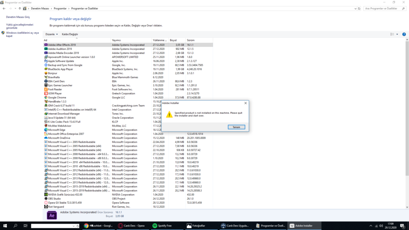Show hidden system tray icons
Image resolution: width=409 pixels, height=230 pixels.
pyautogui.click(x=371, y=226)
